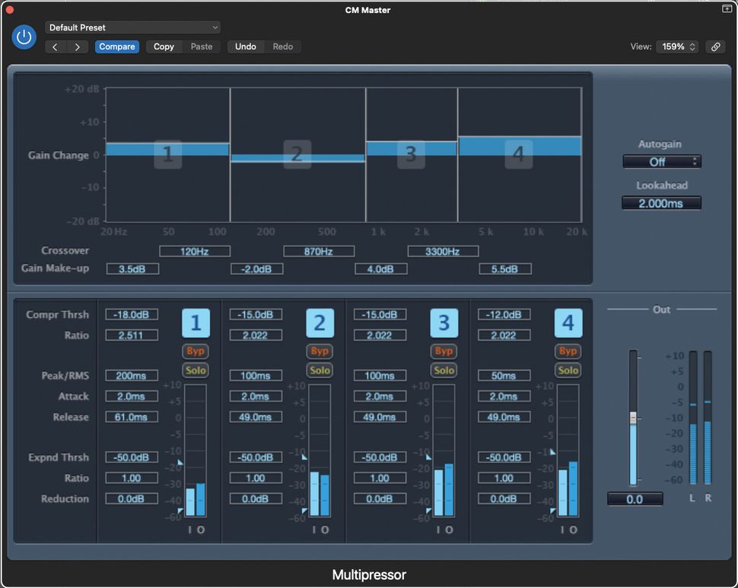This screenshot has height=588, width=738.
Task: Select band 2 by clicking its number icon
Action: 320,323
